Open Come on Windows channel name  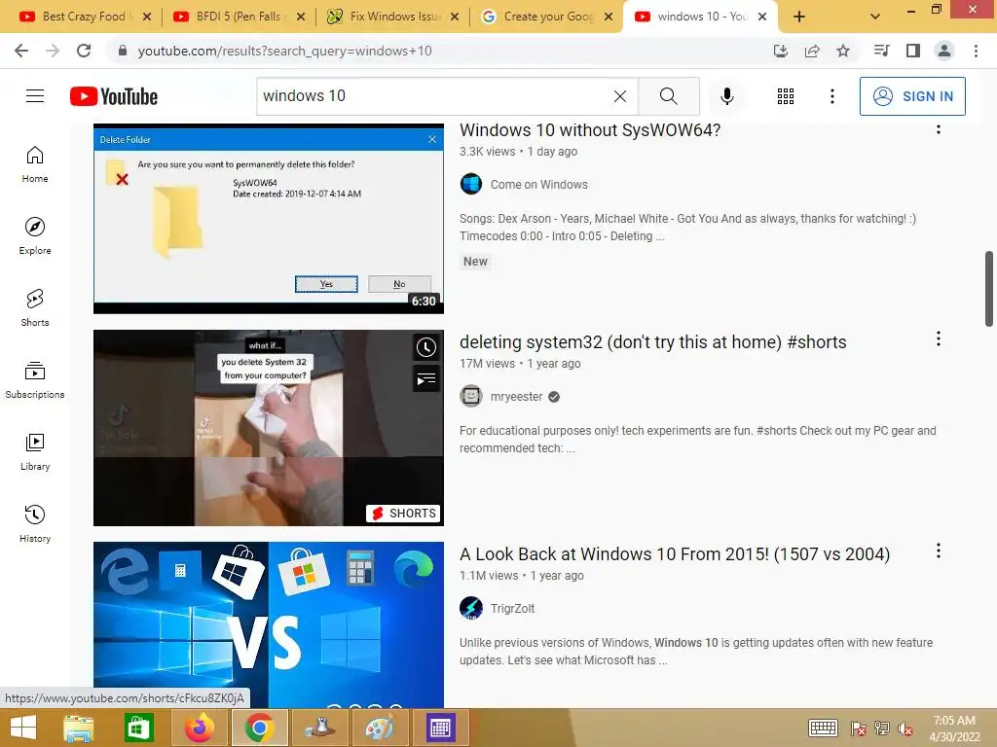coord(539,185)
